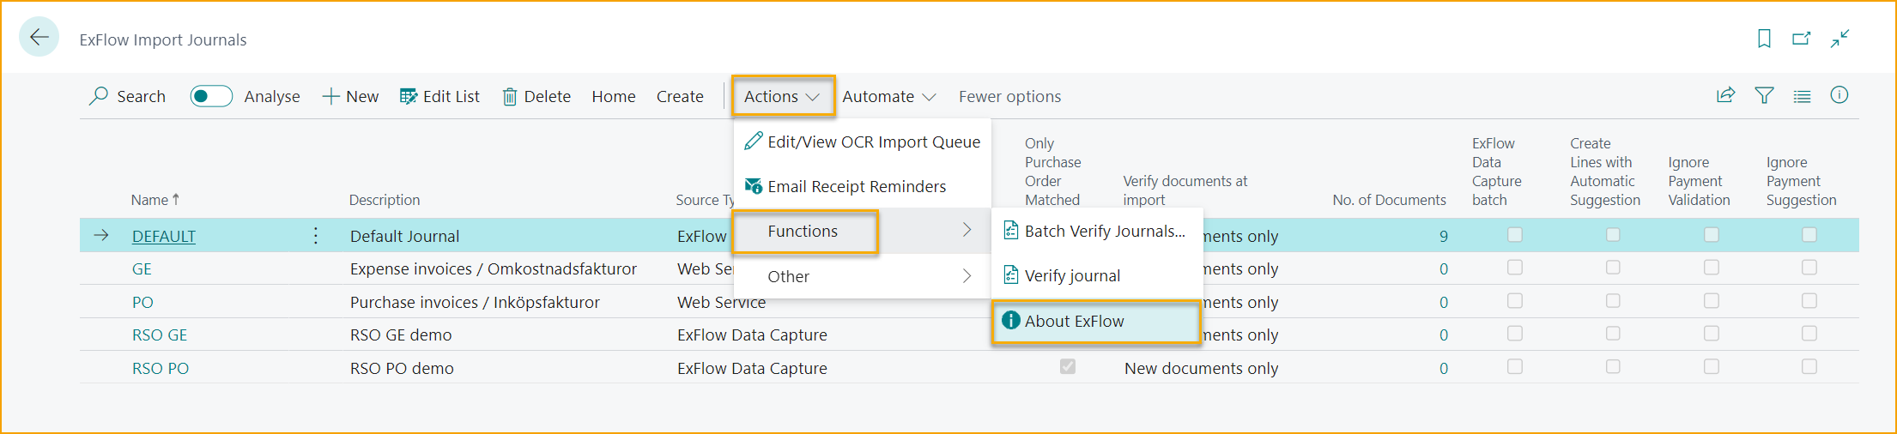Select About ExFlow menu entry

(x=1074, y=322)
